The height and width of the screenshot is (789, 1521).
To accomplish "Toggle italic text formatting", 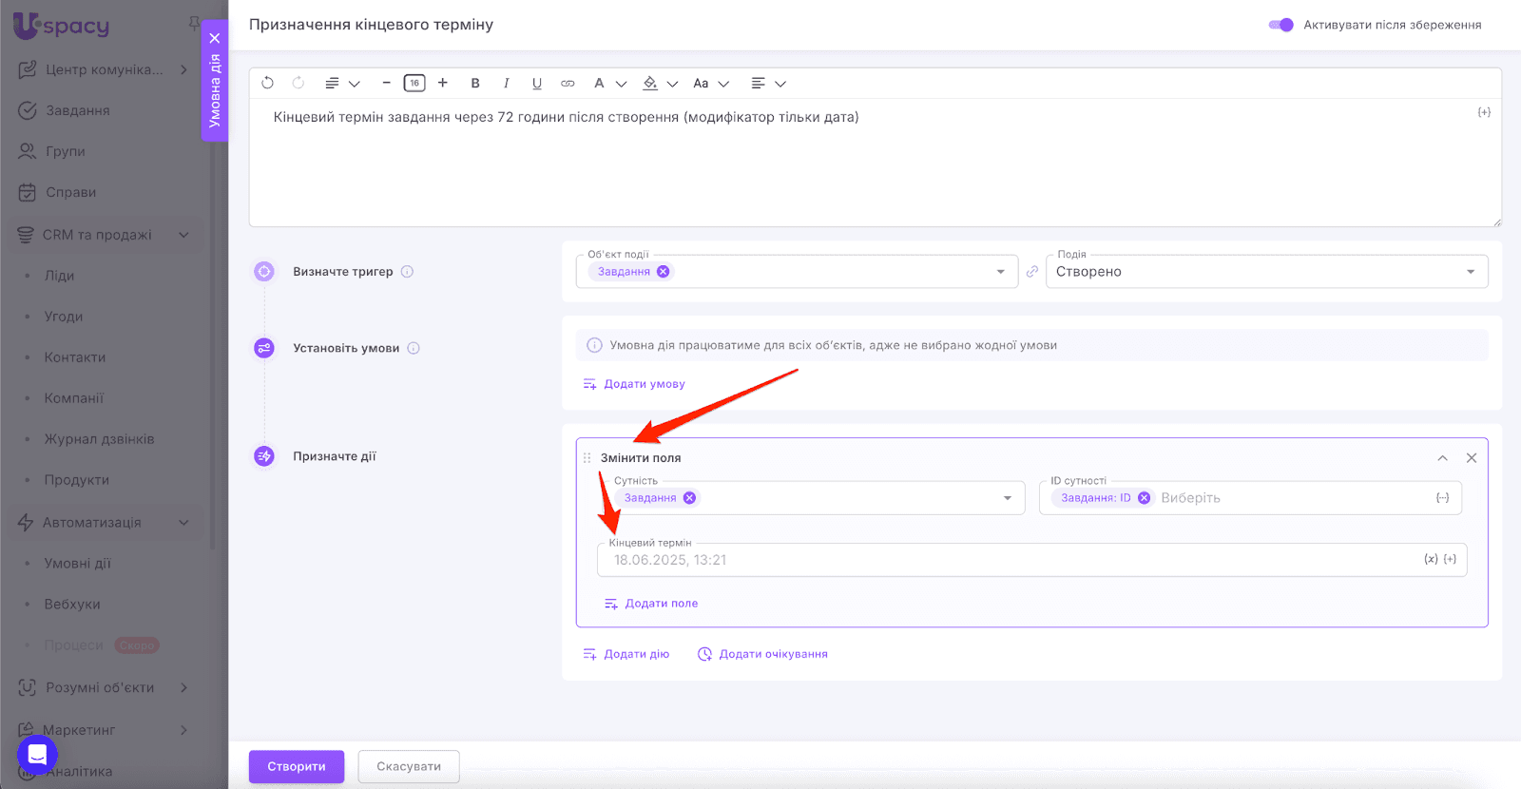I will point(507,84).
